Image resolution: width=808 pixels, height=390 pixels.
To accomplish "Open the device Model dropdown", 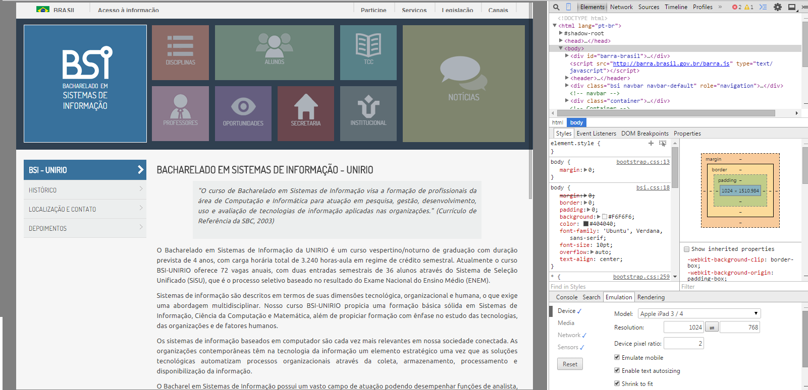I will click(x=699, y=313).
